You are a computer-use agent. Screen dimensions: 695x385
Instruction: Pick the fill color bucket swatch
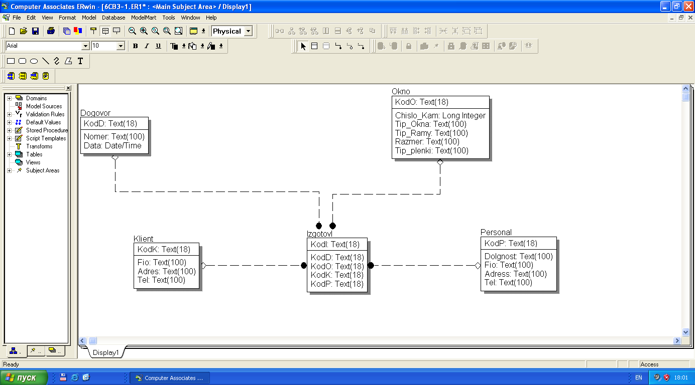point(193,46)
